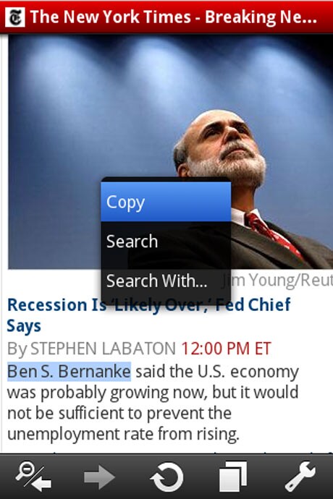Tap the Bernanke article photo
The image size is (333, 499).
(171, 152)
